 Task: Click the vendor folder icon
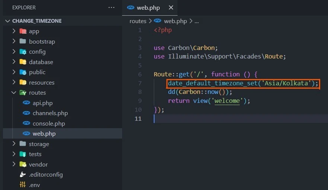(x=23, y=164)
